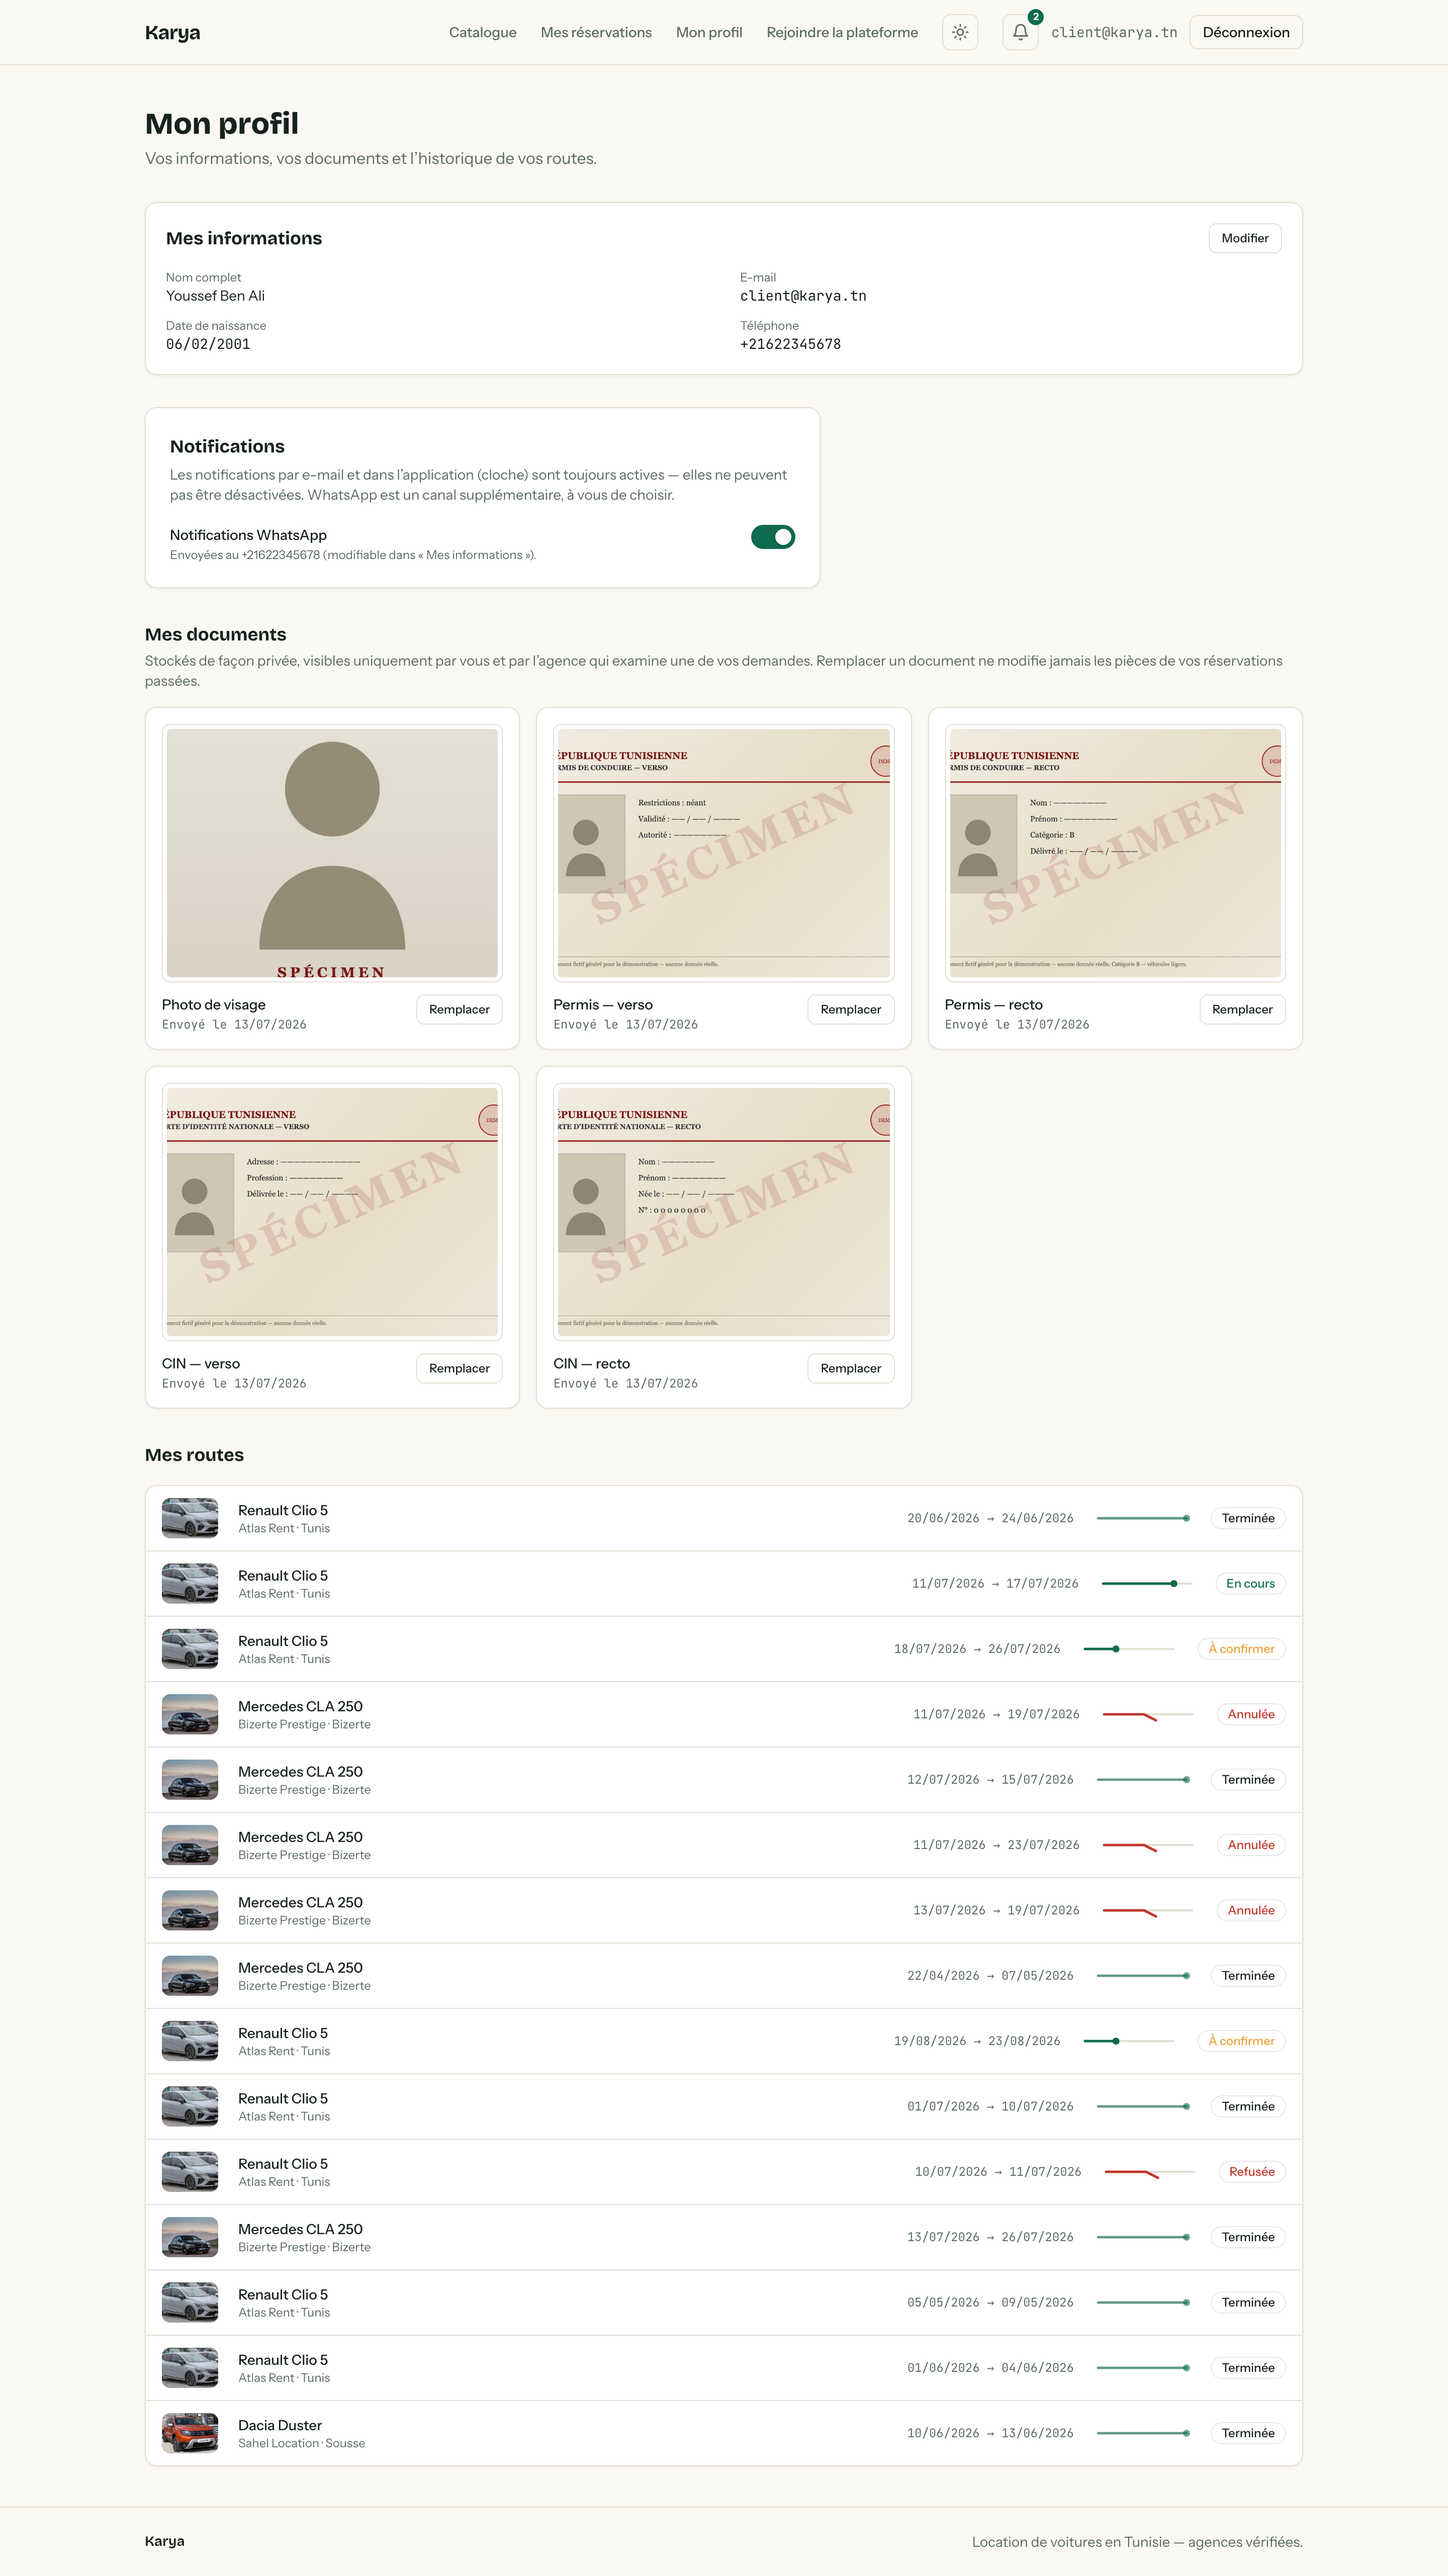Replace the CIN — verso document
Image resolution: width=1448 pixels, height=2576 pixels.
point(459,1368)
